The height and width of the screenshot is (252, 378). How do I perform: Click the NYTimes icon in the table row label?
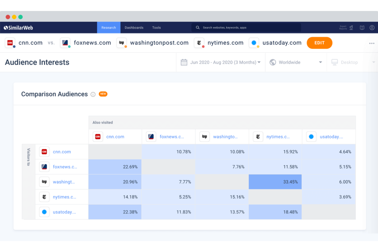click(44, 197)
